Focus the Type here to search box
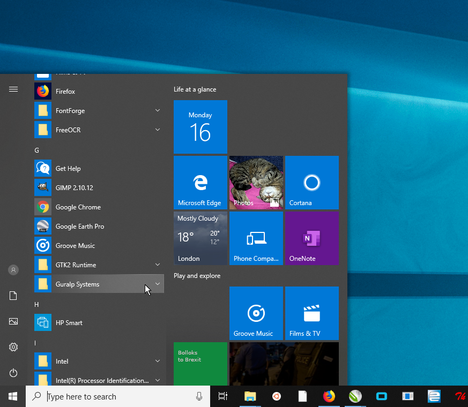 (x=118, y=396)
